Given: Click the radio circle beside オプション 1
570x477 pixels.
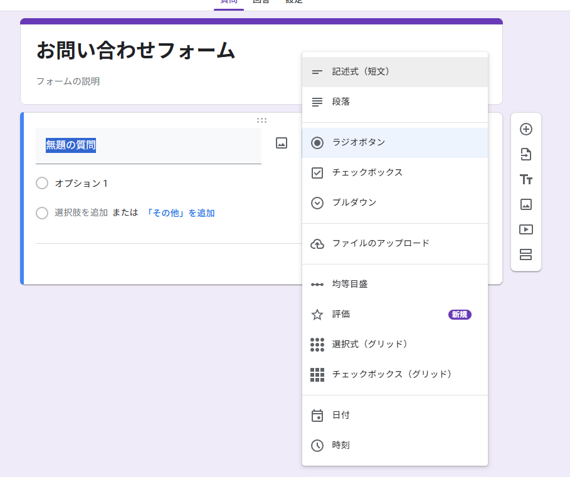Looking at the screenshot, I should (x=42, y=183).
